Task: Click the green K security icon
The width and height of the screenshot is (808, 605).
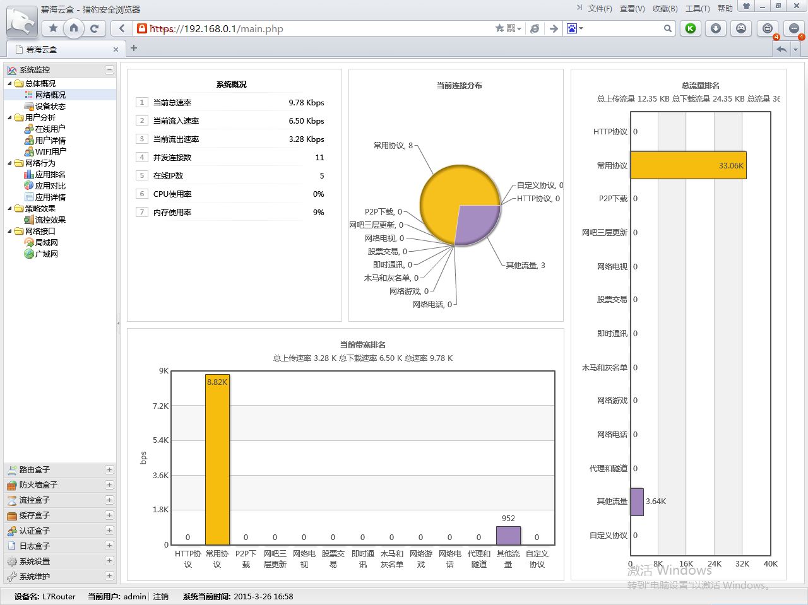Action: [x=691, y=28]
